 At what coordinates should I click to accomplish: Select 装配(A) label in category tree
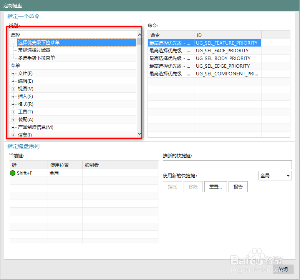pos(26,120)
